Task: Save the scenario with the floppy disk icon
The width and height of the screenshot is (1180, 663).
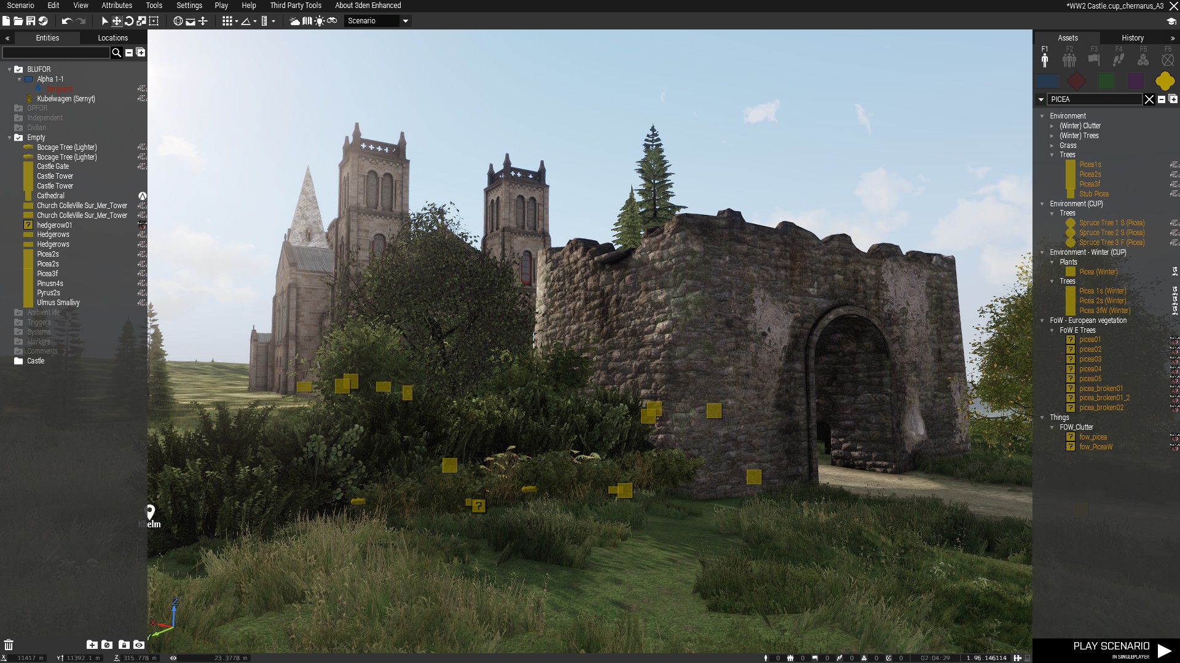Action: [31, 21]
